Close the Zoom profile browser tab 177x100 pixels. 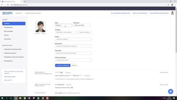click(21, 2)
